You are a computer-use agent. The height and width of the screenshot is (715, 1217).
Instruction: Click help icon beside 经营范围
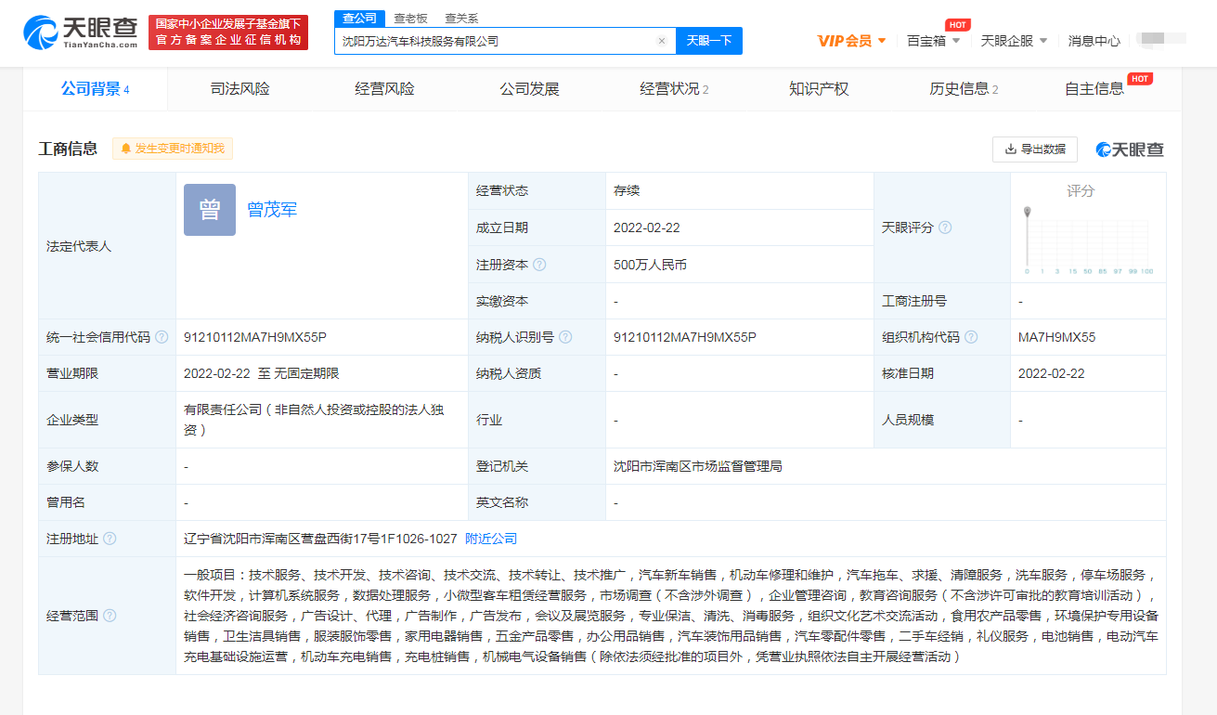tap(110, 616)
